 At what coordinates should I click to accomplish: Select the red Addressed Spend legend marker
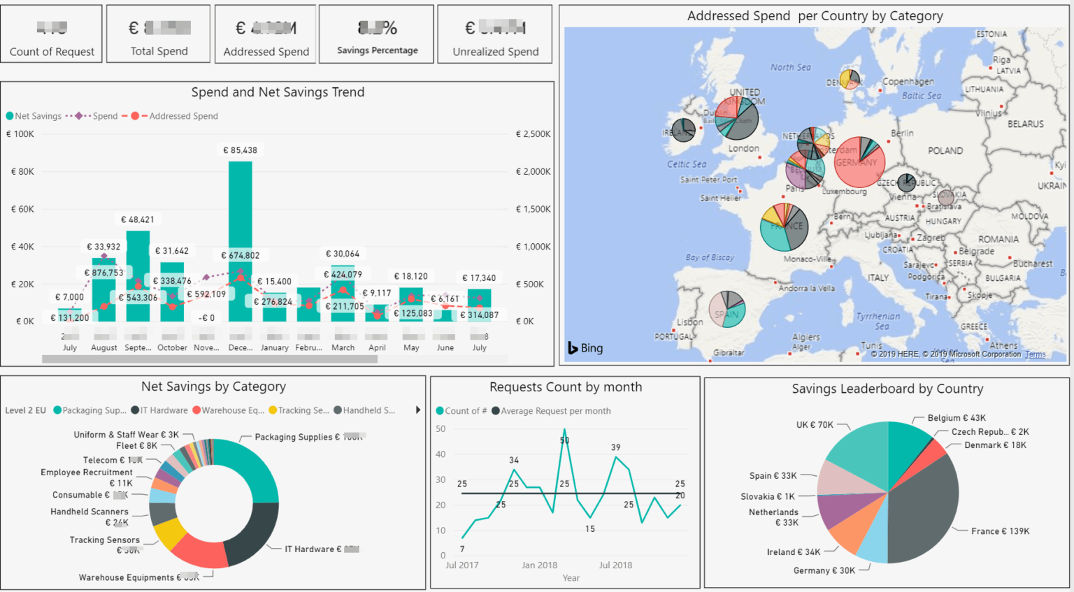pos(136,115)
